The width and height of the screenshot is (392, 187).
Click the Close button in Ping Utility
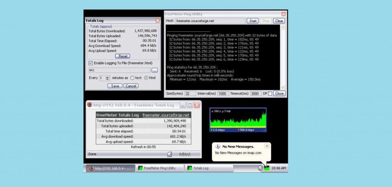(x=279, y=93)
